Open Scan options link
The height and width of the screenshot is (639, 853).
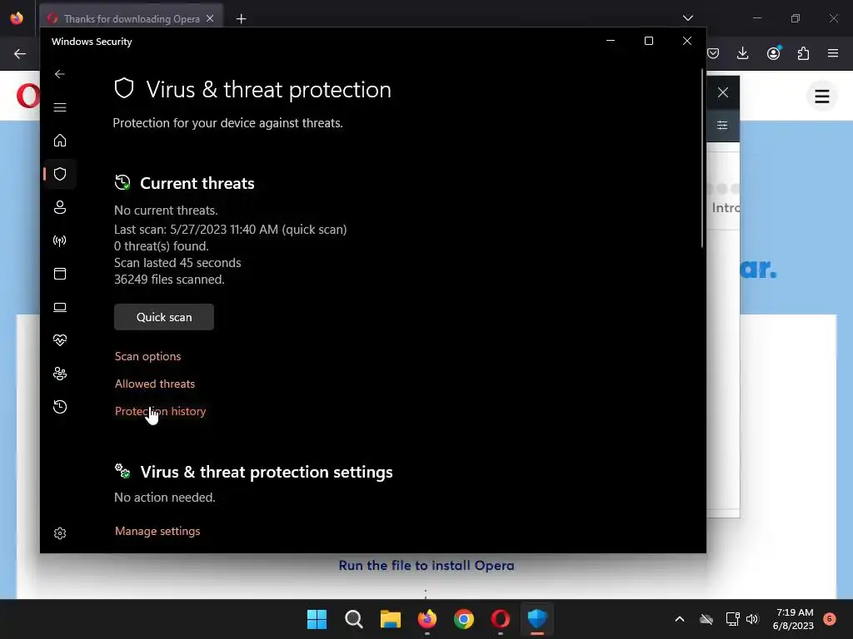[x=148, y=356]
